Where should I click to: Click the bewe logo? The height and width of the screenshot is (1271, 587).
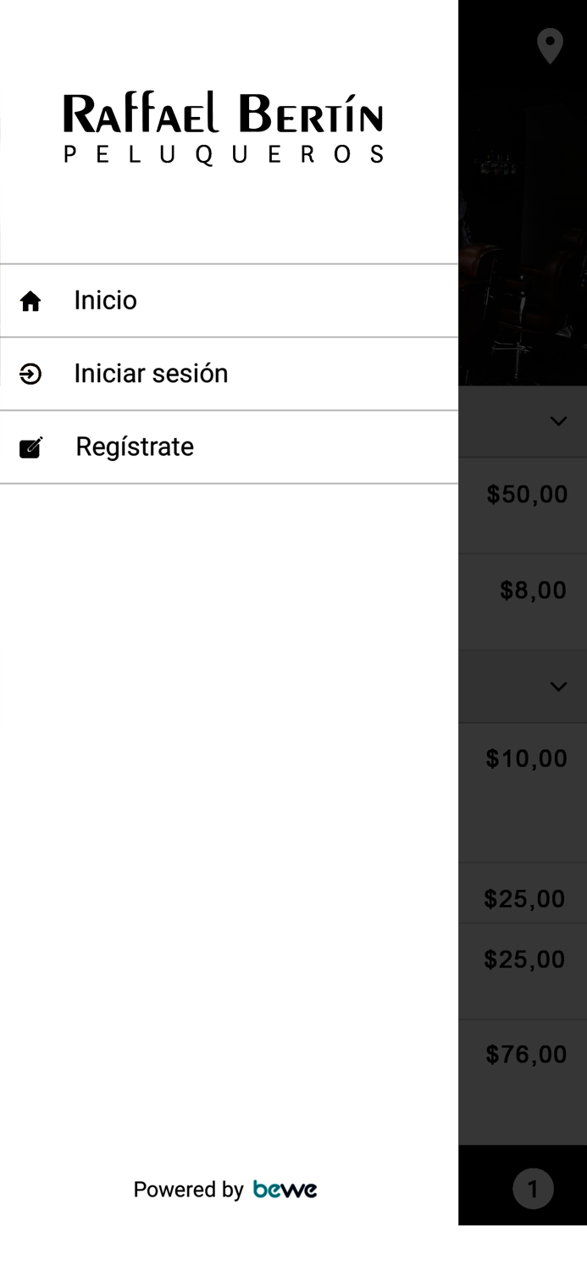click(x=285, y=1190)
